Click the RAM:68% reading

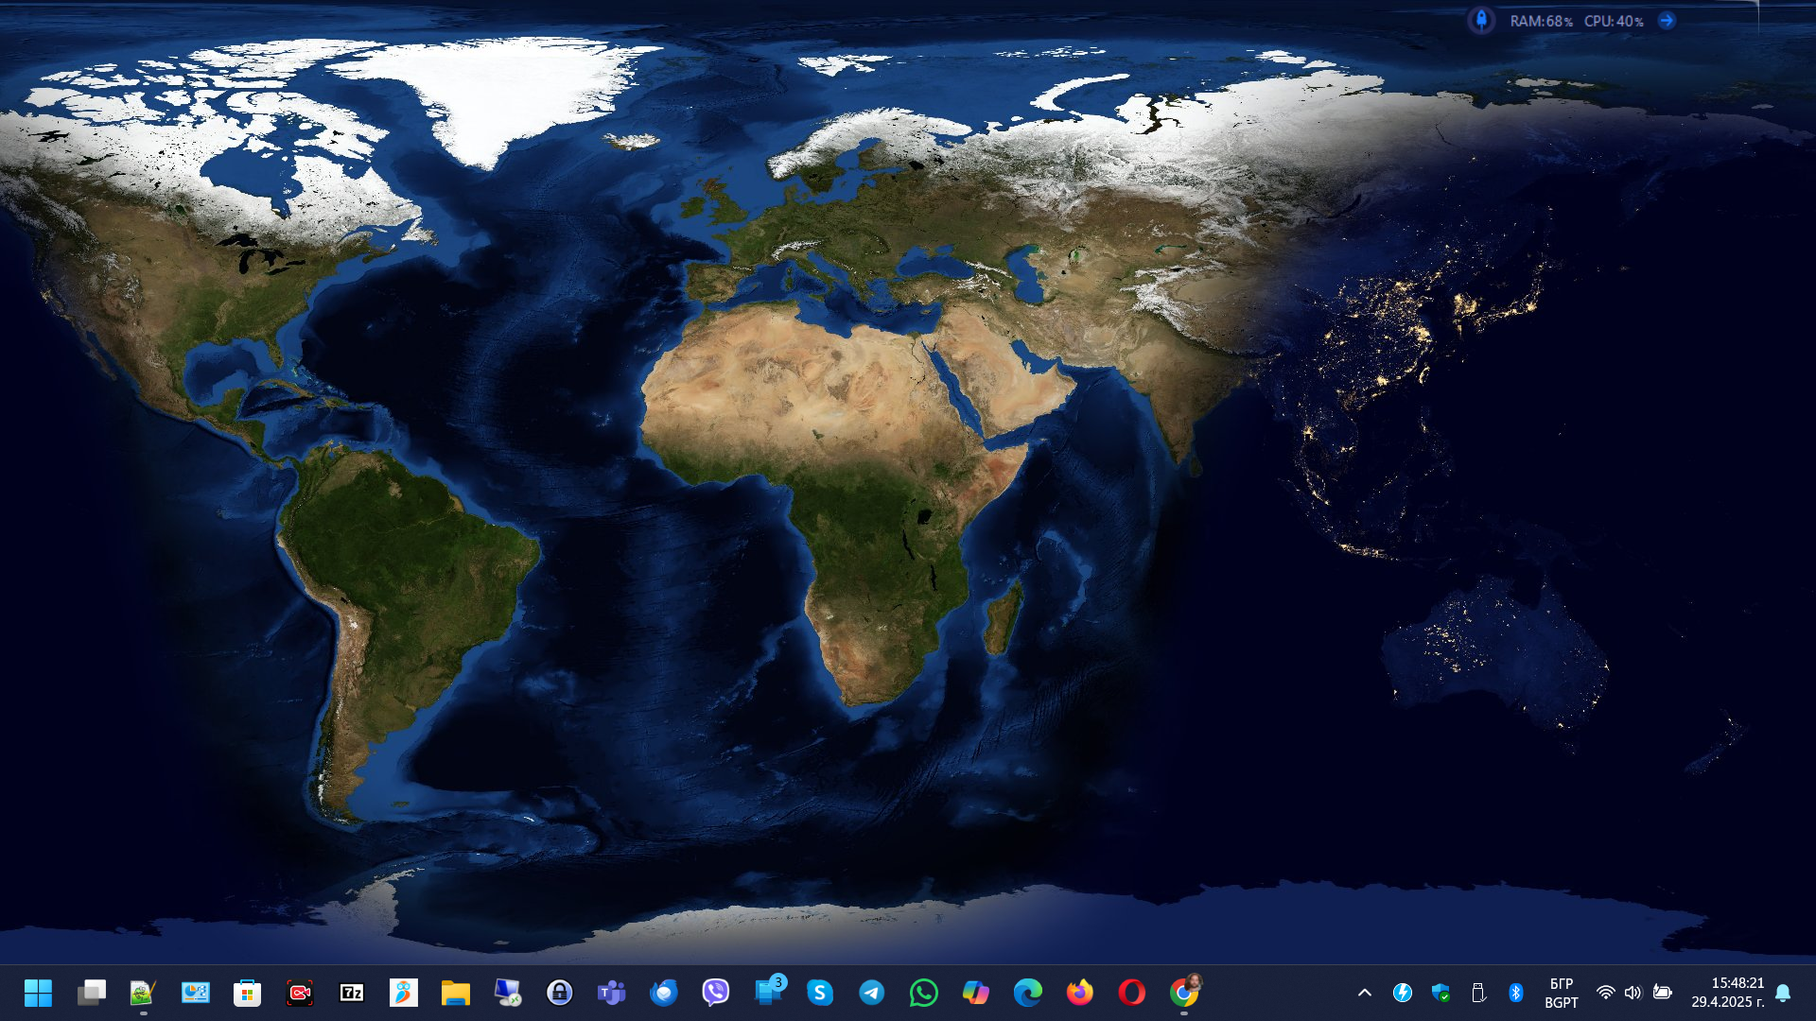click(1542, 21)
